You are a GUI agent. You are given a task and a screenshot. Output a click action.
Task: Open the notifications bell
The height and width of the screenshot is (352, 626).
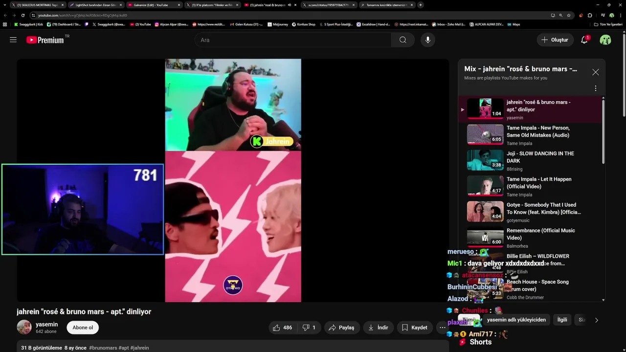pos(584,40)
